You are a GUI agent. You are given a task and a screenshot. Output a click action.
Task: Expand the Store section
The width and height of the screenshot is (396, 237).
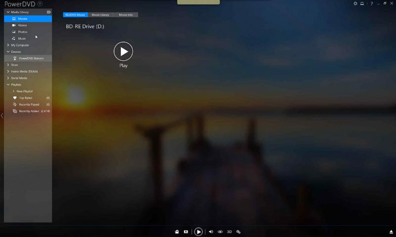click(8, 65)
